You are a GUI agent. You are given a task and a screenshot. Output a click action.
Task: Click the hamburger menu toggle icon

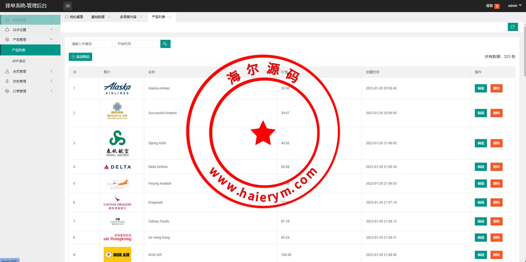pos(68,6)
